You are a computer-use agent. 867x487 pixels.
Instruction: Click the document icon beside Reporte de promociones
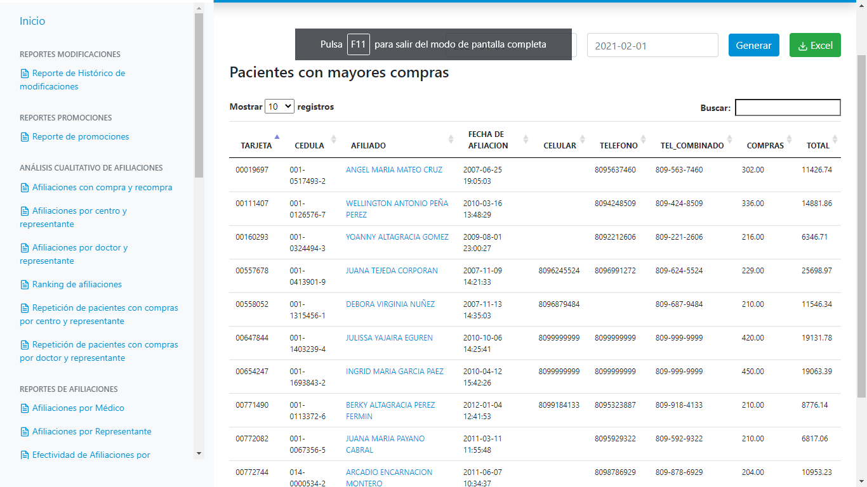click(x=25, y=137)
